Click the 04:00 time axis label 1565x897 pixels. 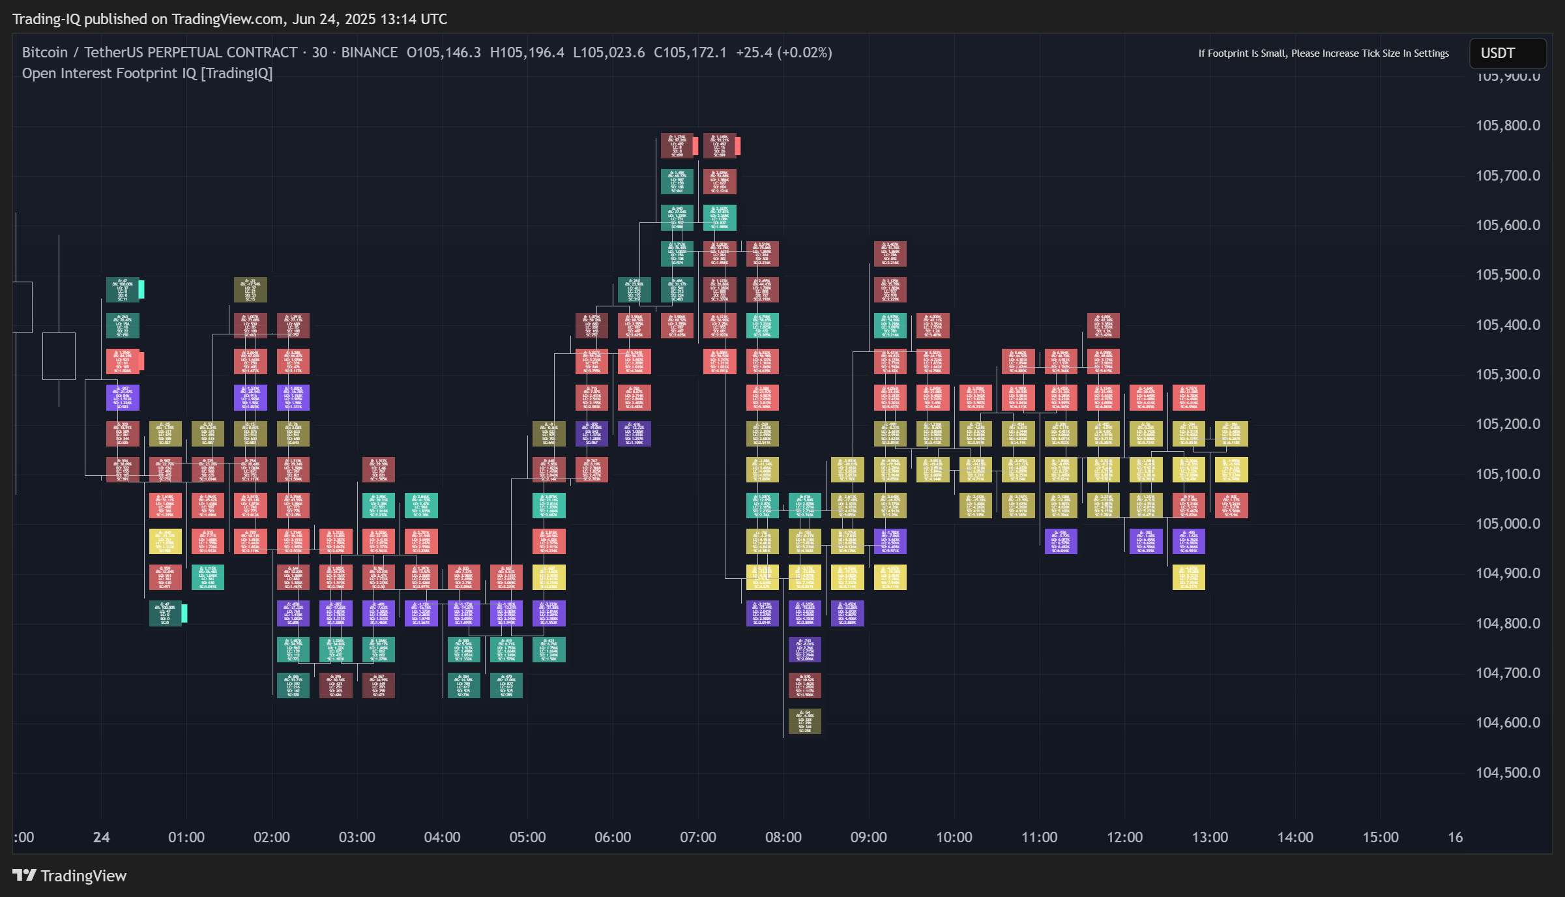[443, 837]
